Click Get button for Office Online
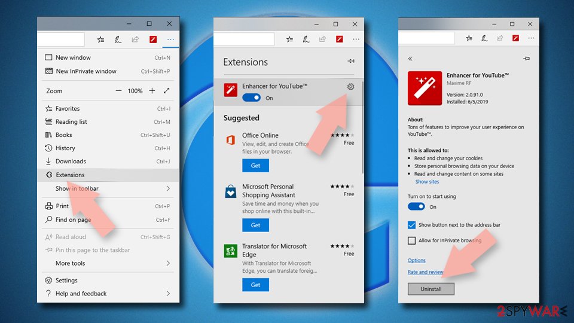 click(255, 166)
